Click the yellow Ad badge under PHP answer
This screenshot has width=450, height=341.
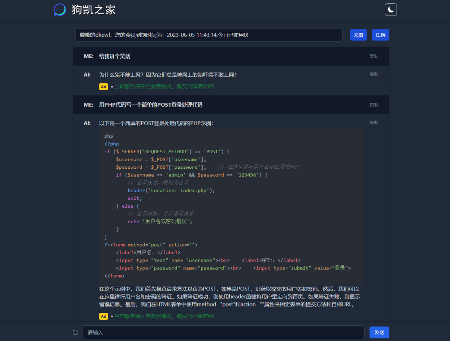click(103, 316)
